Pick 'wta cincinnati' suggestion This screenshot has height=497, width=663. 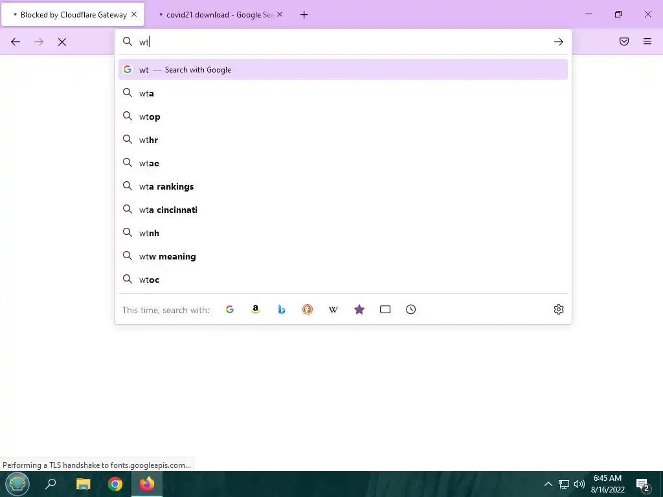click(x=343, y=210)
